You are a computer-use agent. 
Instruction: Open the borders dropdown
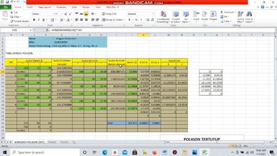(56, 20)
